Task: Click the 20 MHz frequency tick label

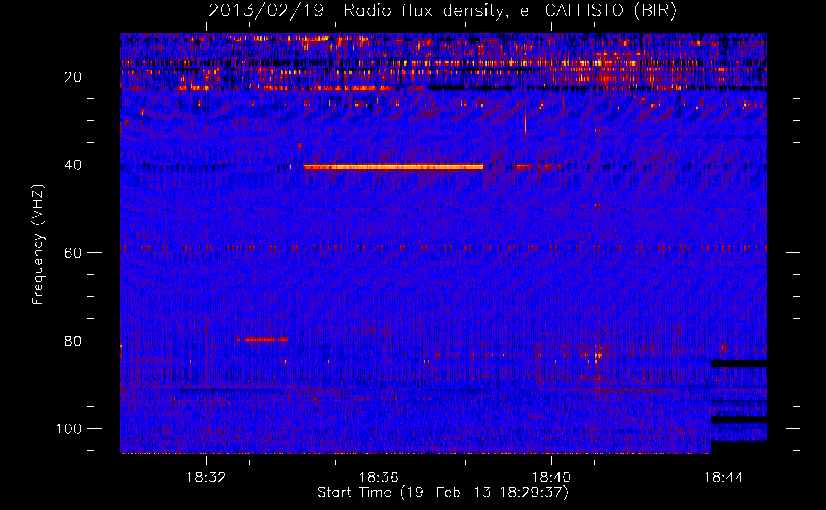Action: 73,77
